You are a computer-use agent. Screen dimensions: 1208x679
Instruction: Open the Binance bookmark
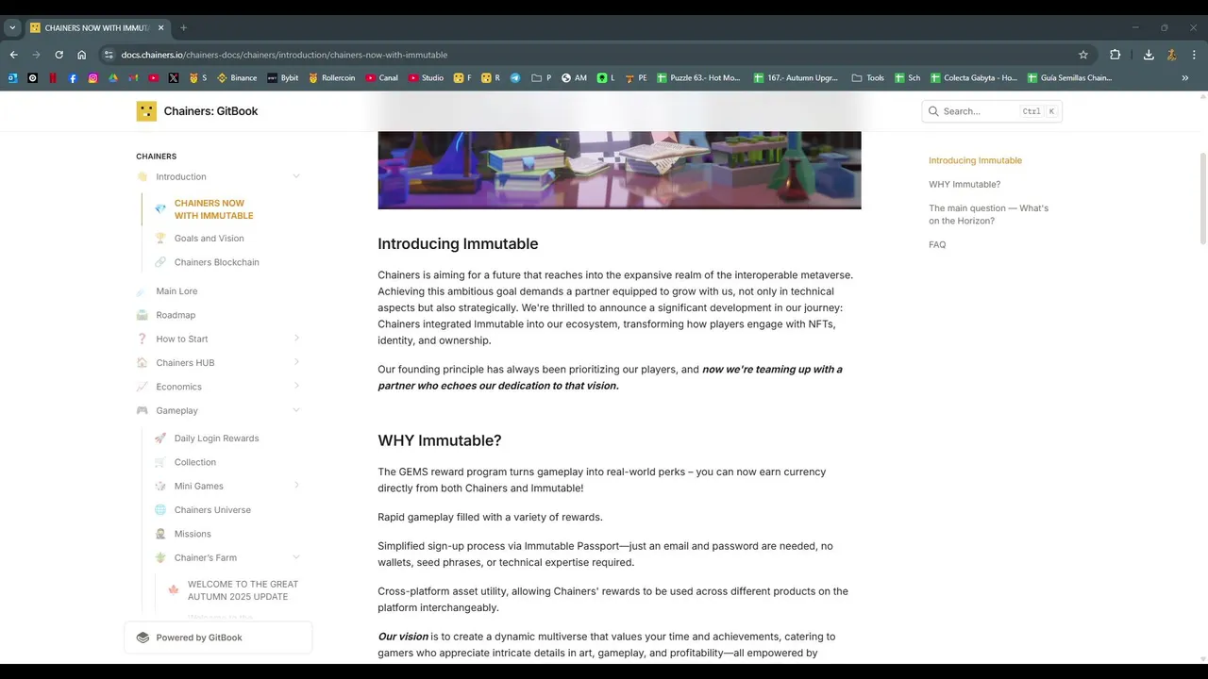tap(237, 78)
